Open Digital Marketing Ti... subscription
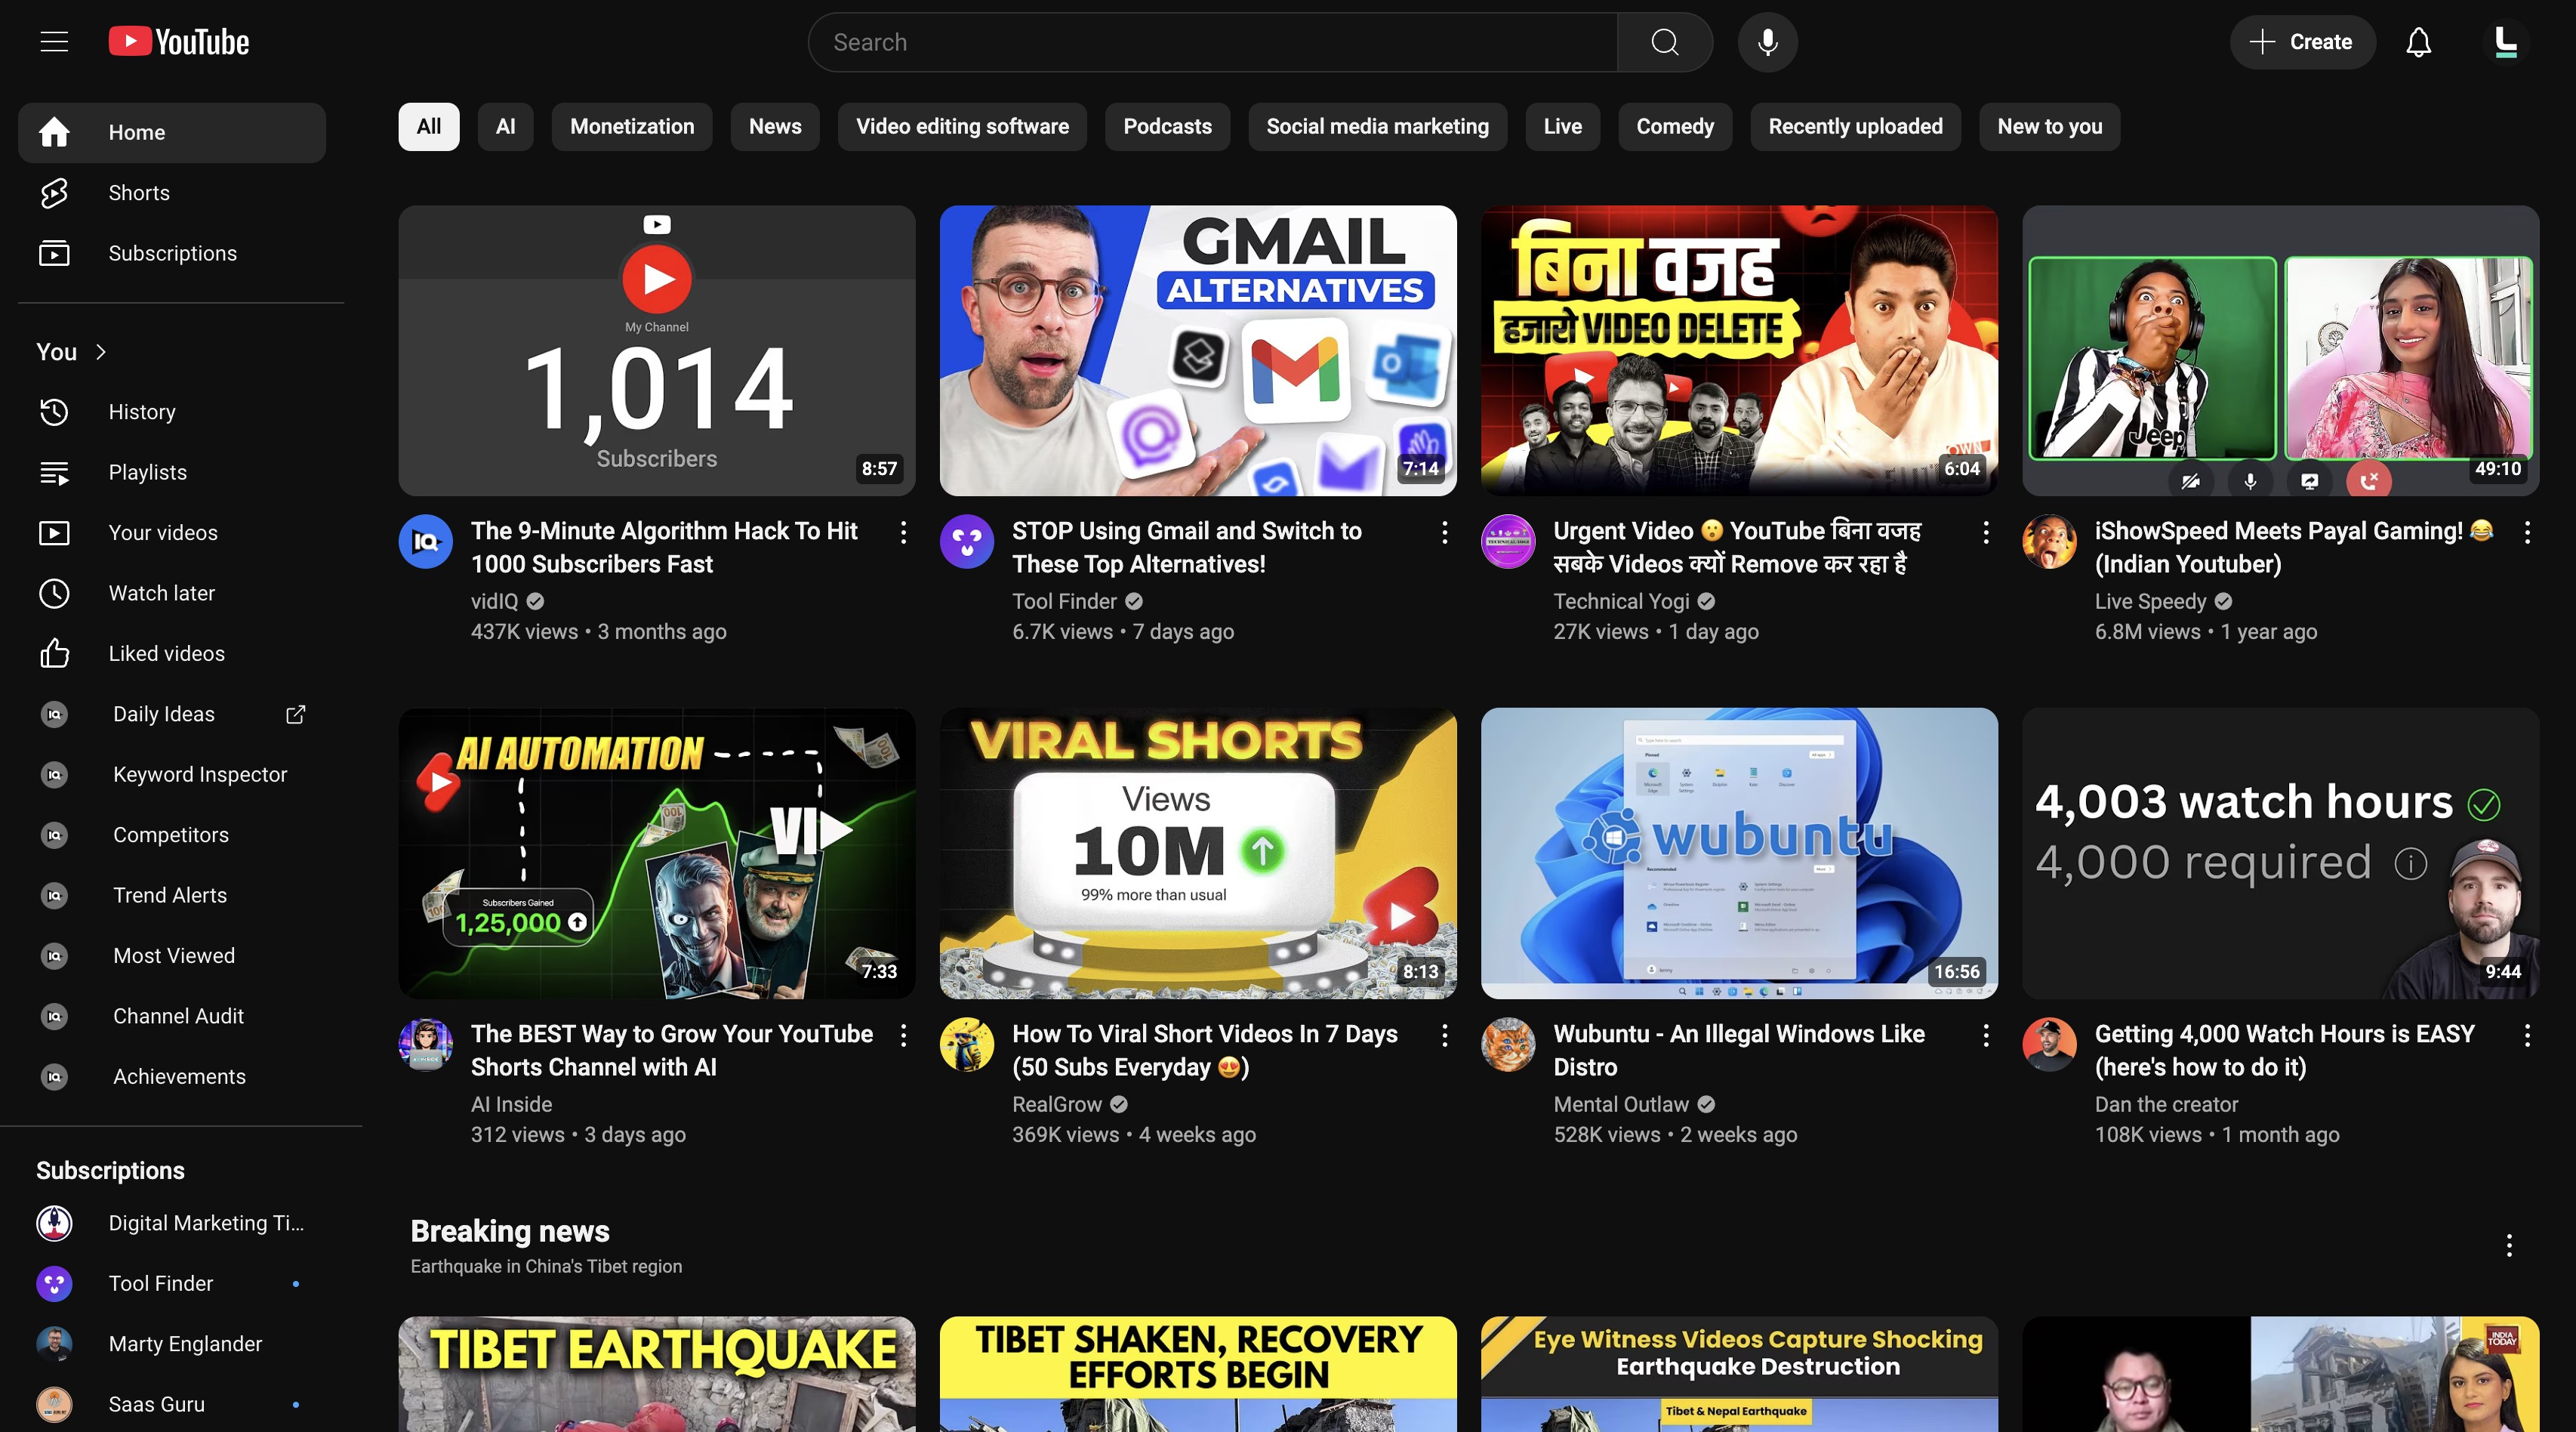This screenshot has width=2576, height=1432. 172,1224
